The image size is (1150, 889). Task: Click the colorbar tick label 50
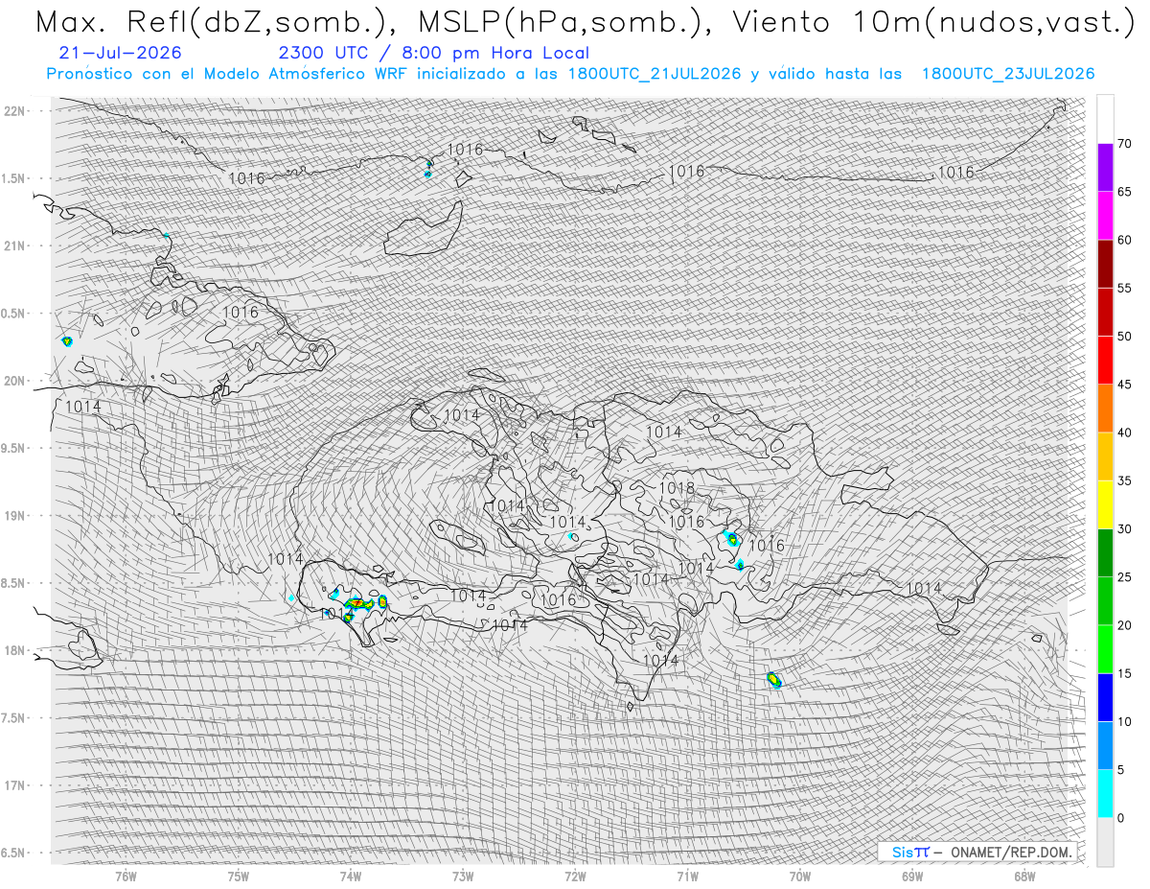(x=1124, y=337)
